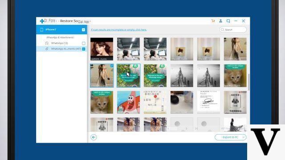The image size is (285, 160).
Task: Click the WhatsApp chat bubble icon
Action: 47,43
